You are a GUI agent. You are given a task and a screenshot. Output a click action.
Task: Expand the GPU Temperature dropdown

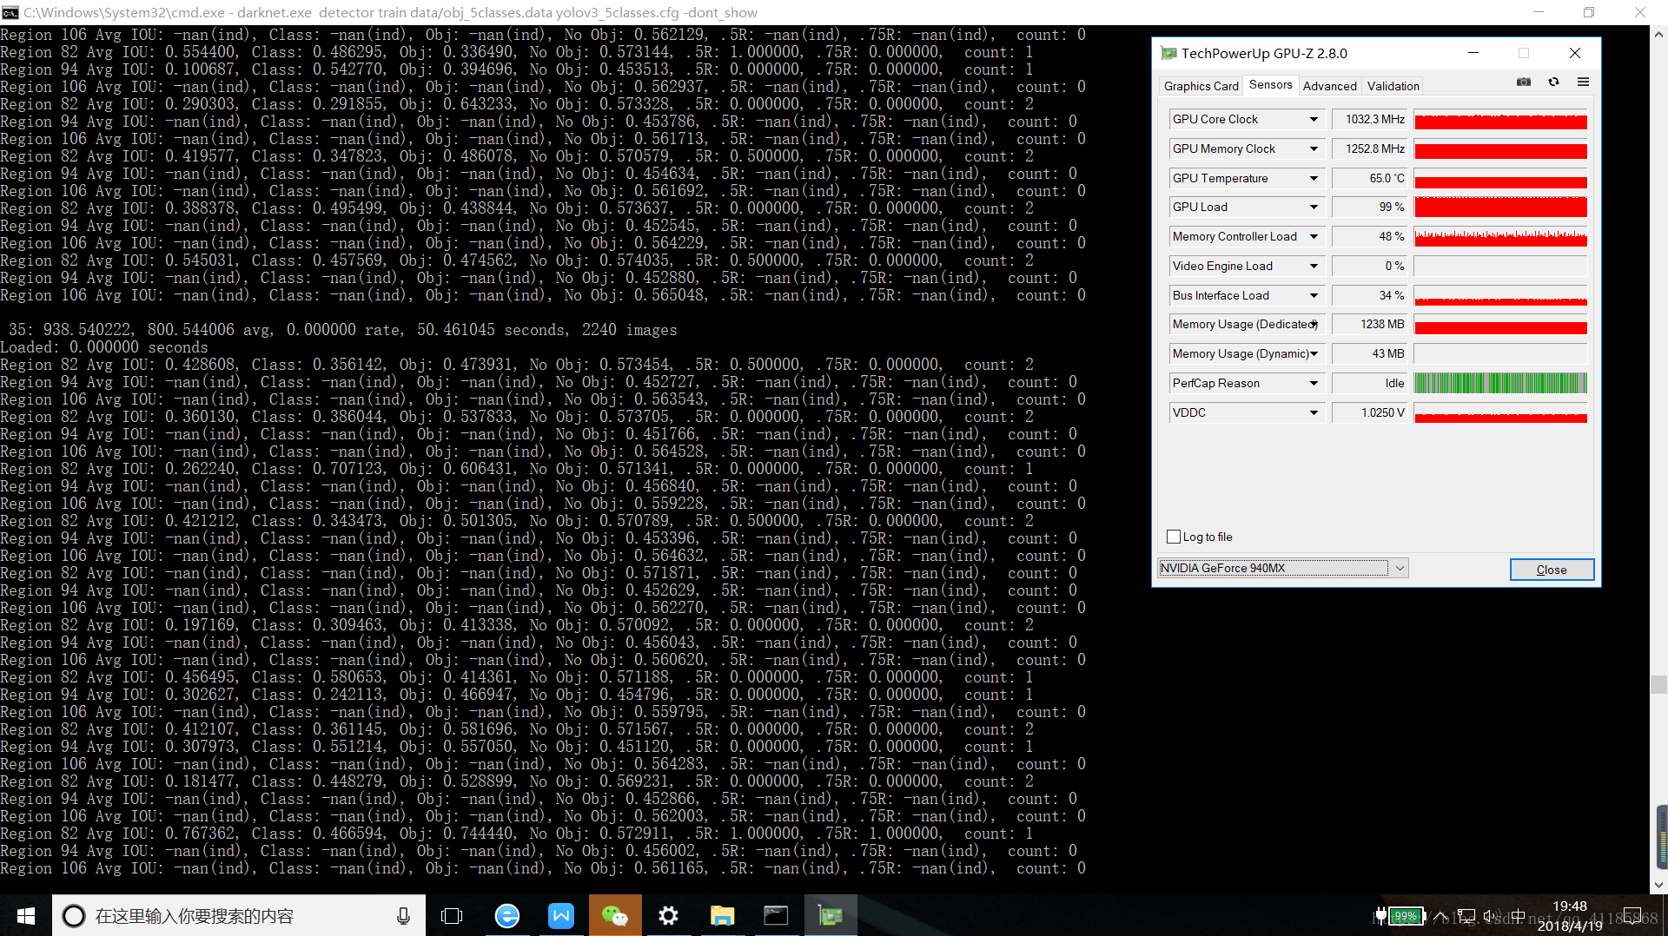click(1314, 179)
